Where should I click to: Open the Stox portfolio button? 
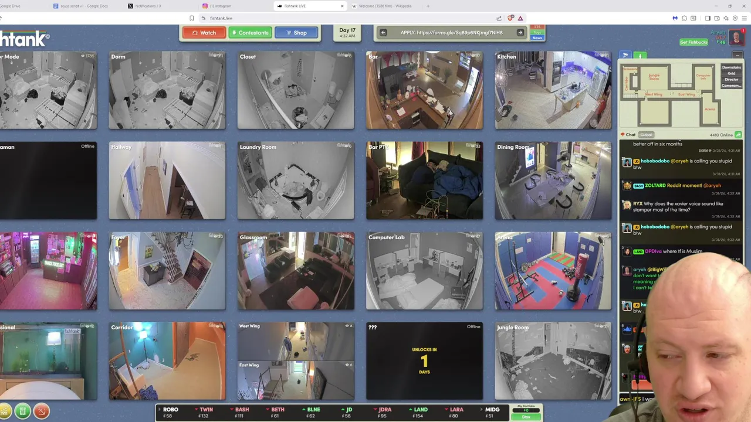[526, 417]
